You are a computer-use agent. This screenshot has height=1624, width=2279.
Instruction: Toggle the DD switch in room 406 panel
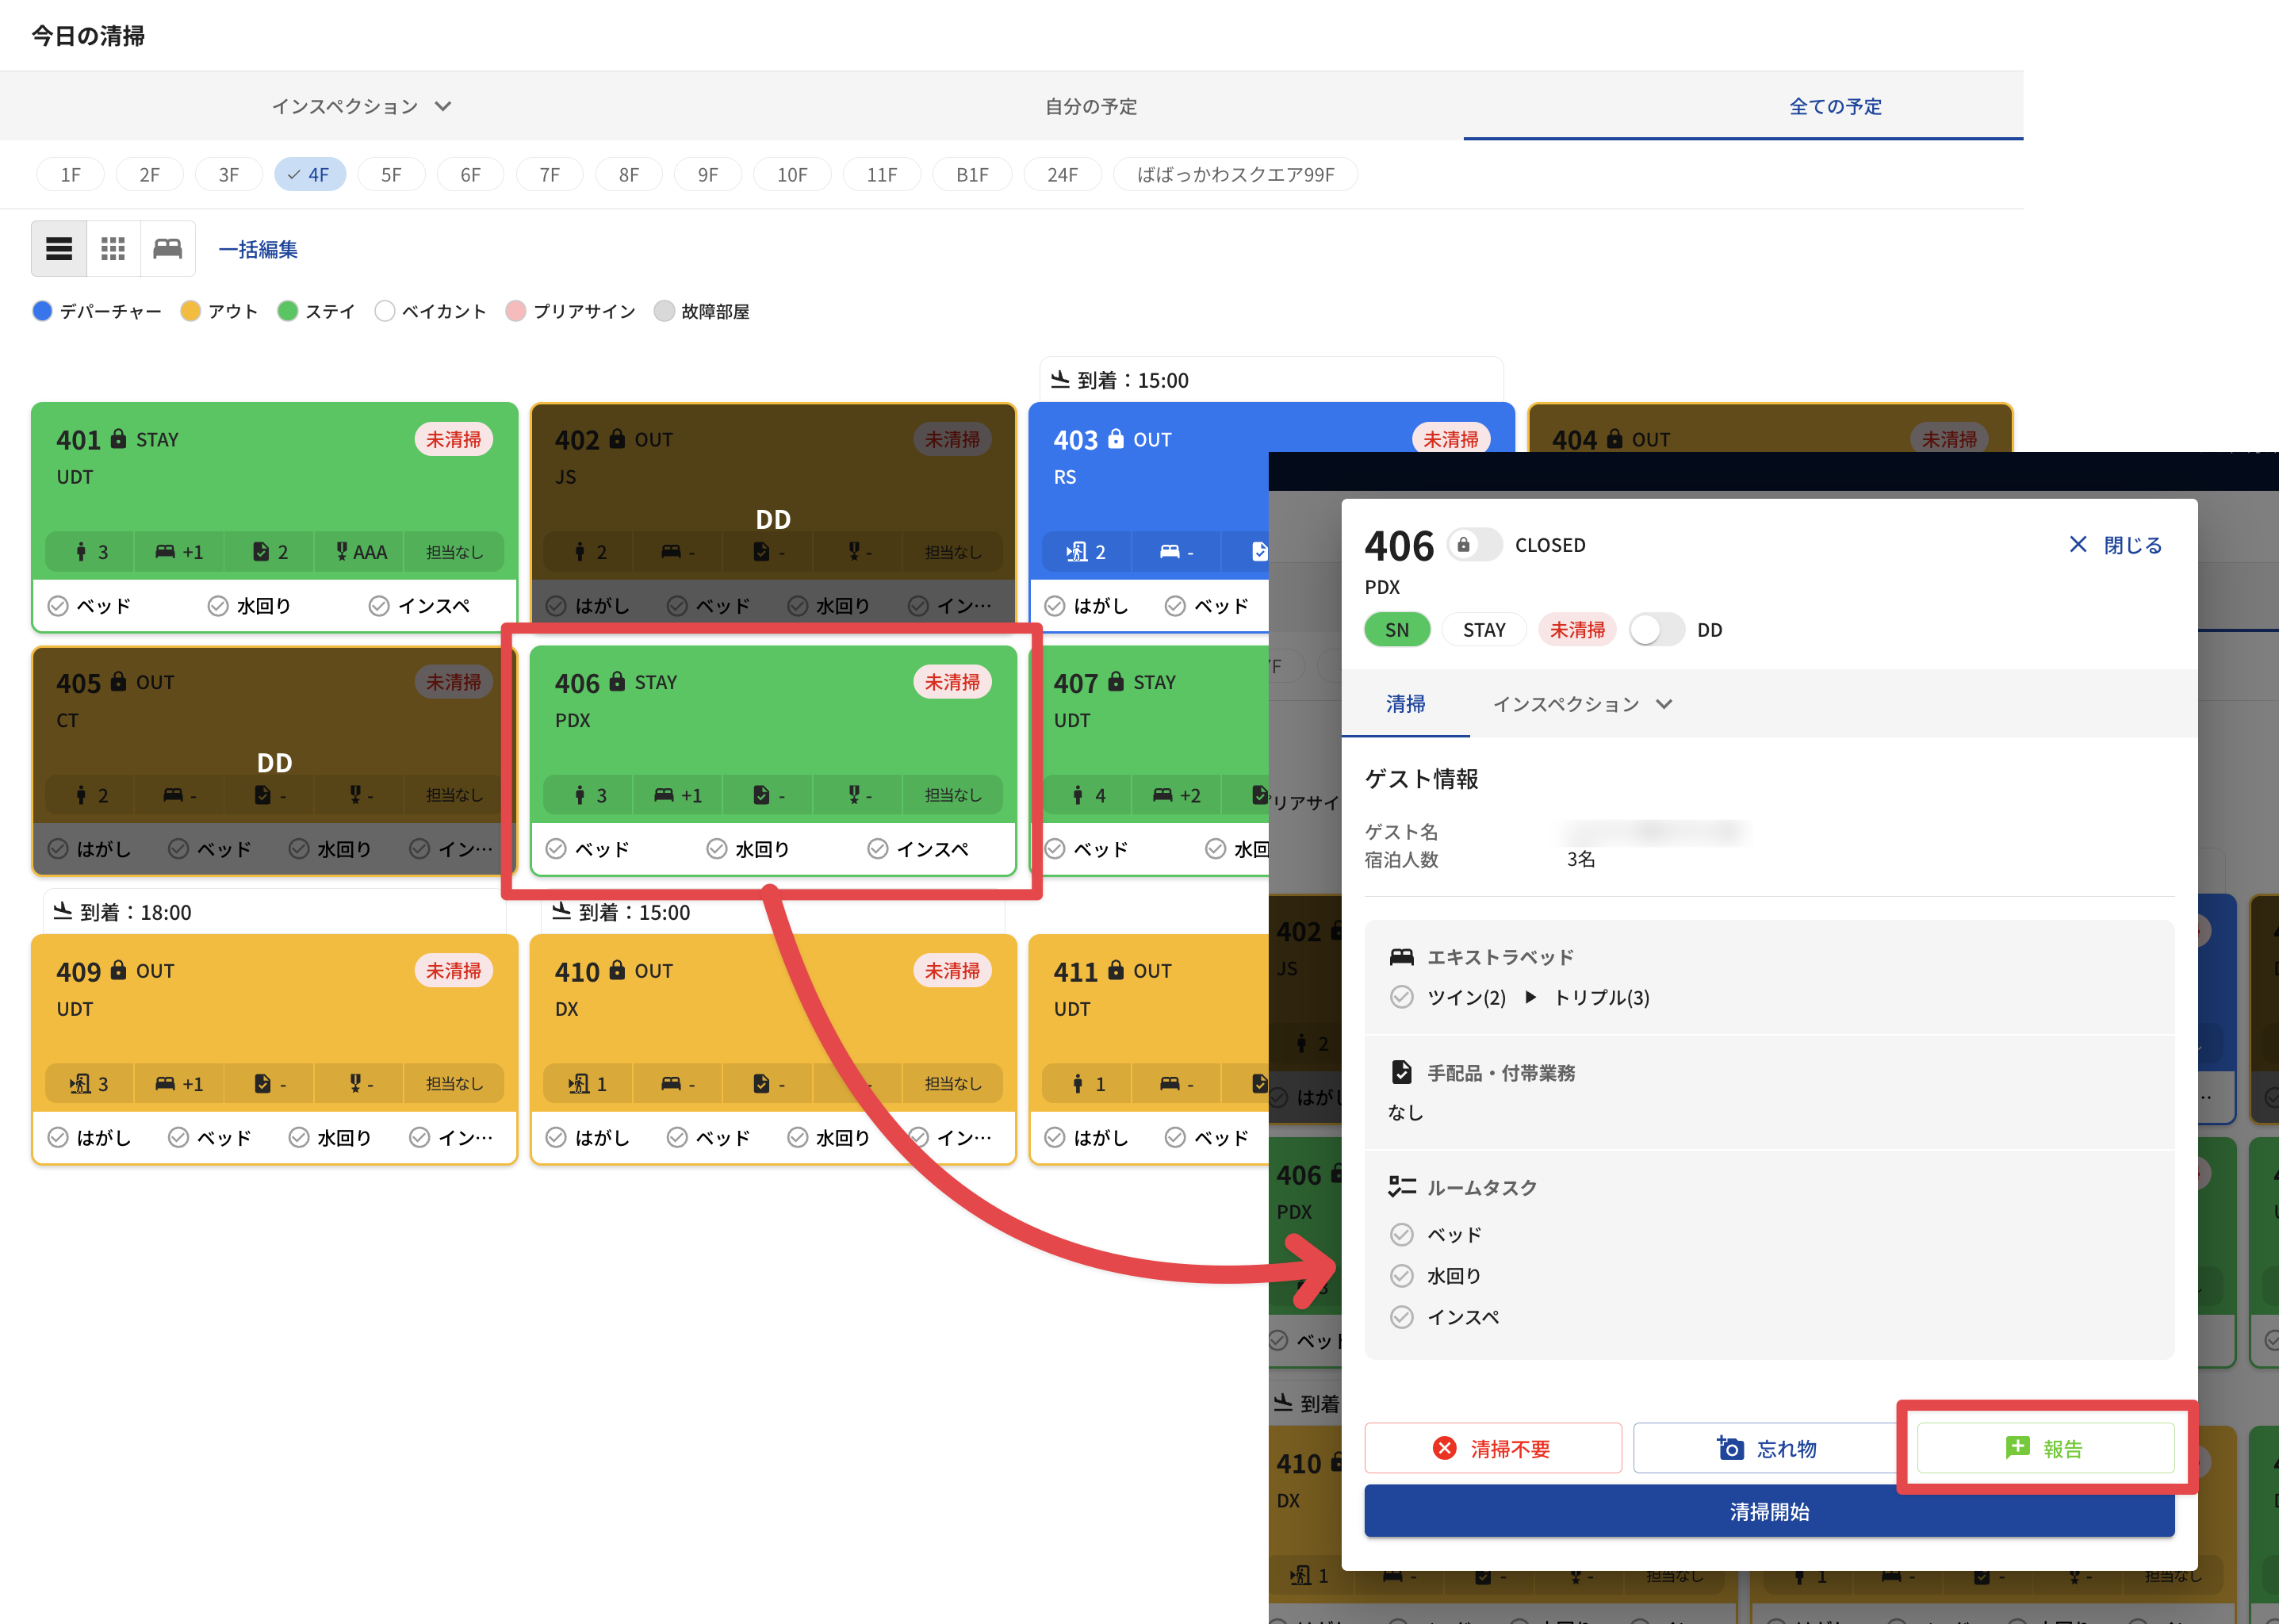click(x=1656, y=630)
